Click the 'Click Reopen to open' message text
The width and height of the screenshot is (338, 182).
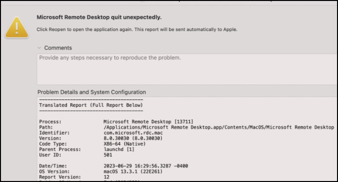(137, 30)
